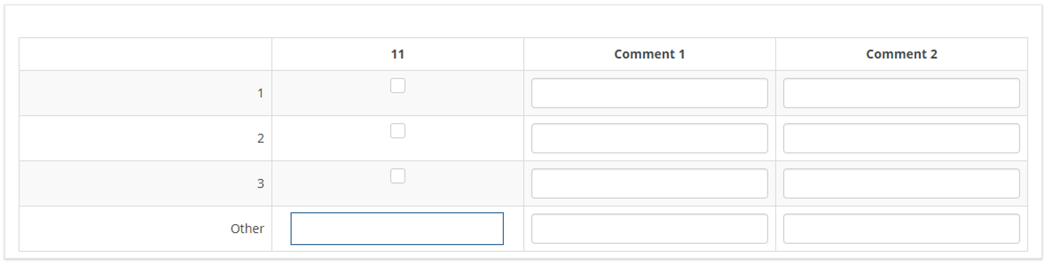Click the "Comment 2" column header
1052x265 pixels.
click(901, 54)
